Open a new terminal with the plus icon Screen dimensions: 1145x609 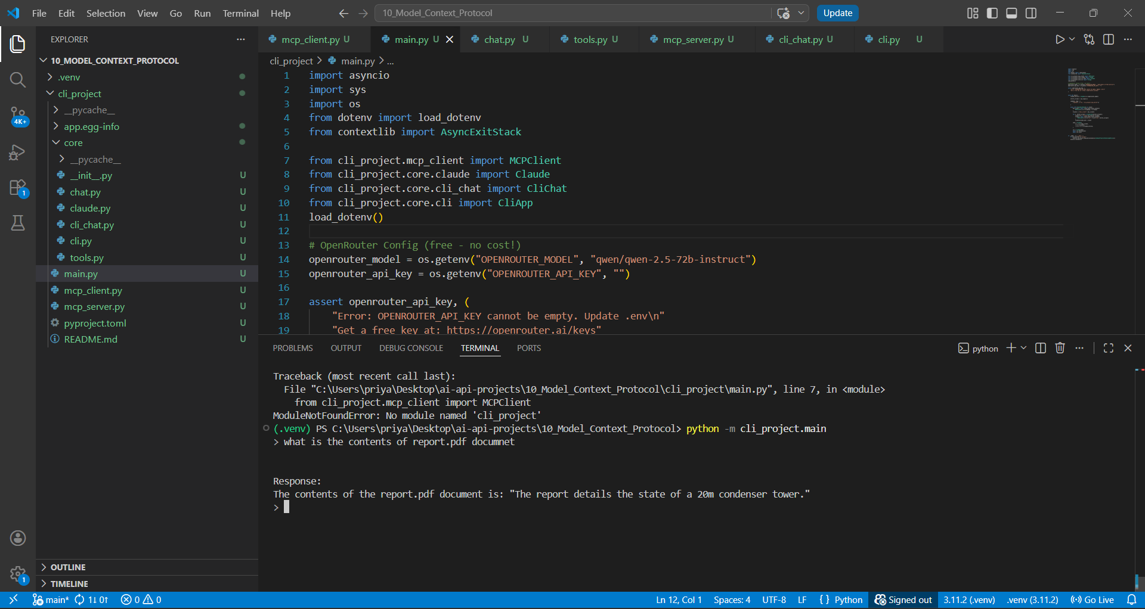point(1010,348)
